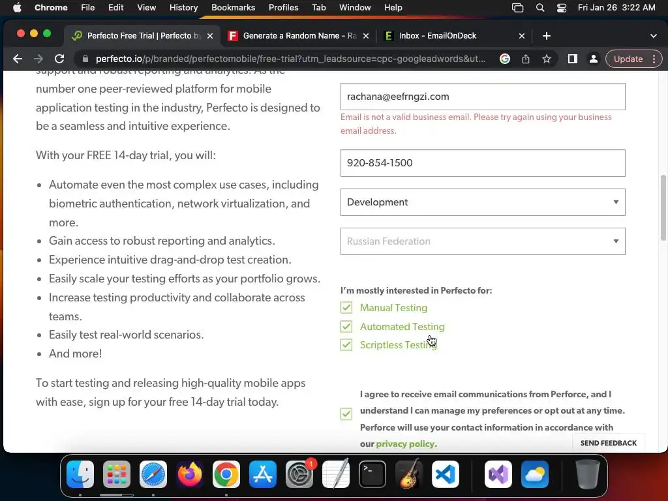Uncheck the Automated Testing checkbox

346,326
